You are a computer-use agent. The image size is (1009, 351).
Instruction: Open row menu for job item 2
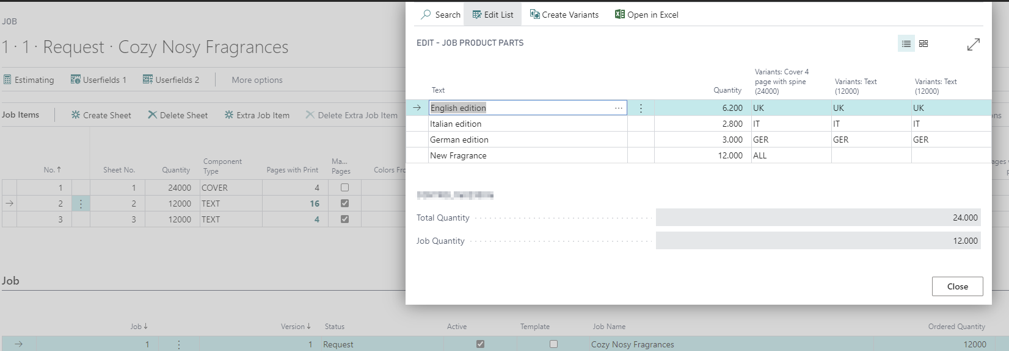click(81, 204)
